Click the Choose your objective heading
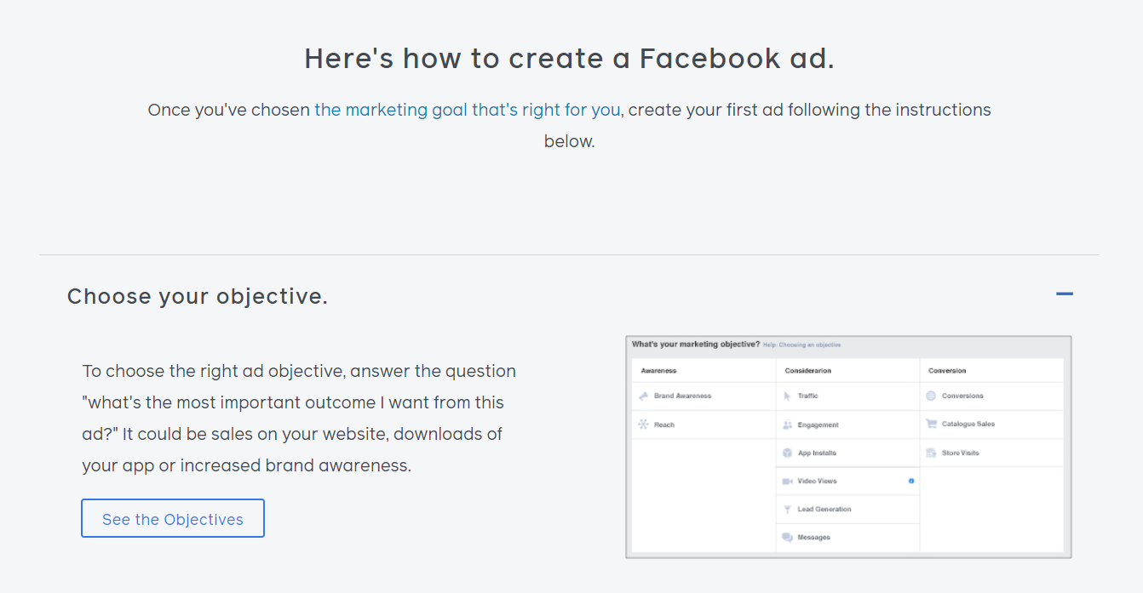 tap(198, 296)
